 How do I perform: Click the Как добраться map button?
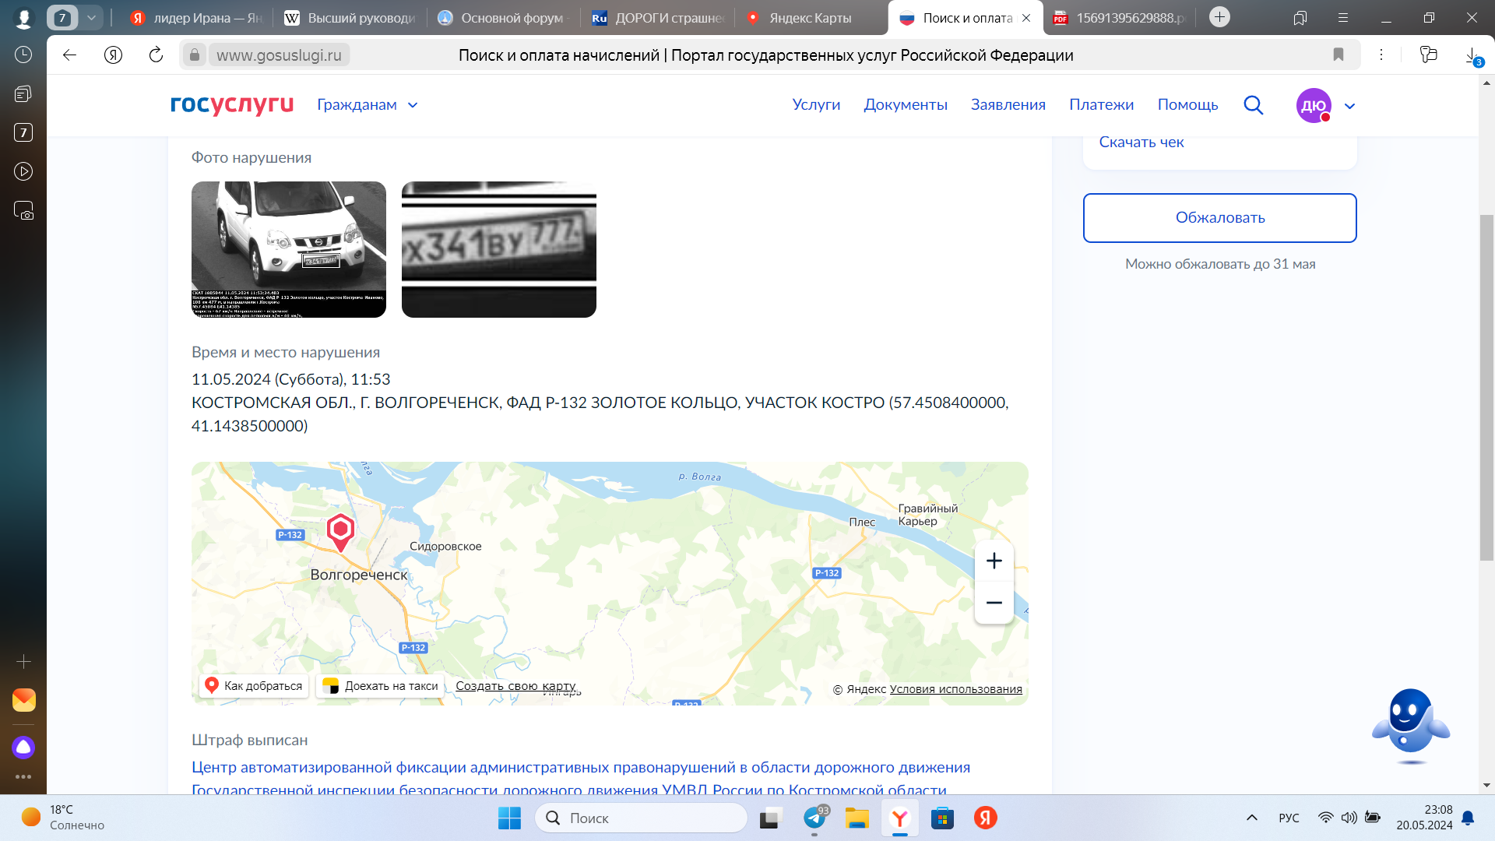tap(254, 685)
